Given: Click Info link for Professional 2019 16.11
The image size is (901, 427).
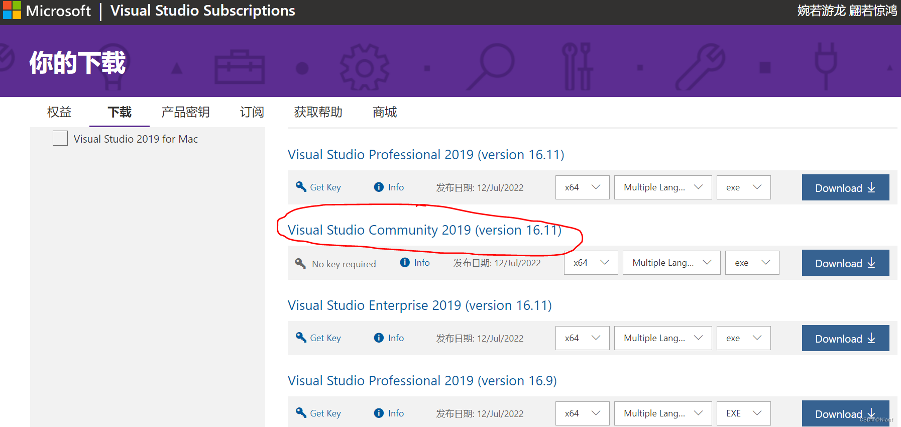Looking at the screenshot, I should 396,187.
